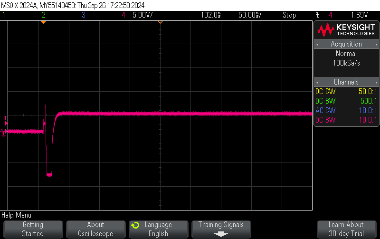This screenshot has width=380, height=239.
Task: Click the Language softkey's circular arrow icon
Action: [x=135, y=225]
